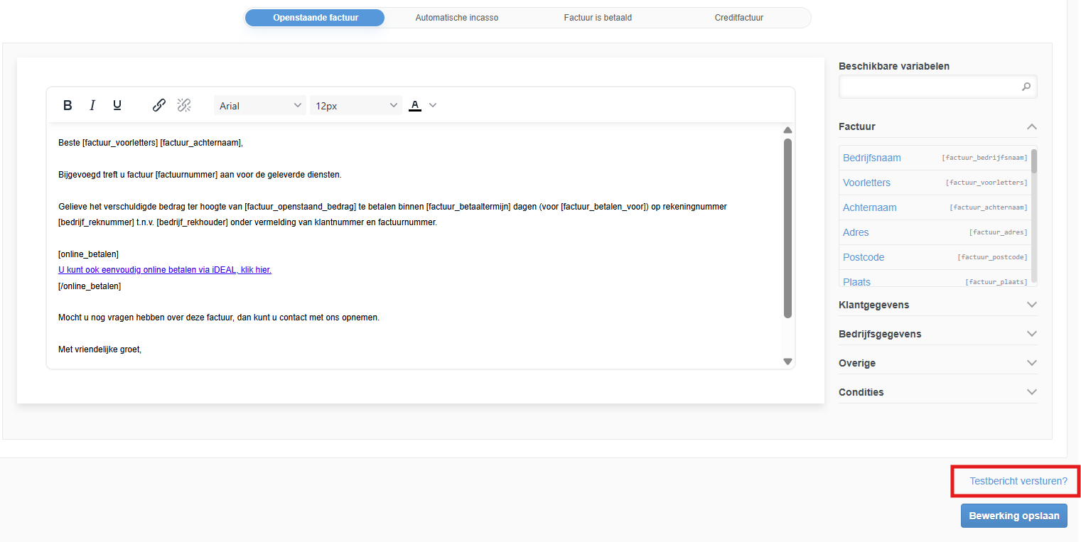Viewport: 1081px width, 542px height.
Task: Switch to the Automatische incasso tab
Action: point(457,18)
